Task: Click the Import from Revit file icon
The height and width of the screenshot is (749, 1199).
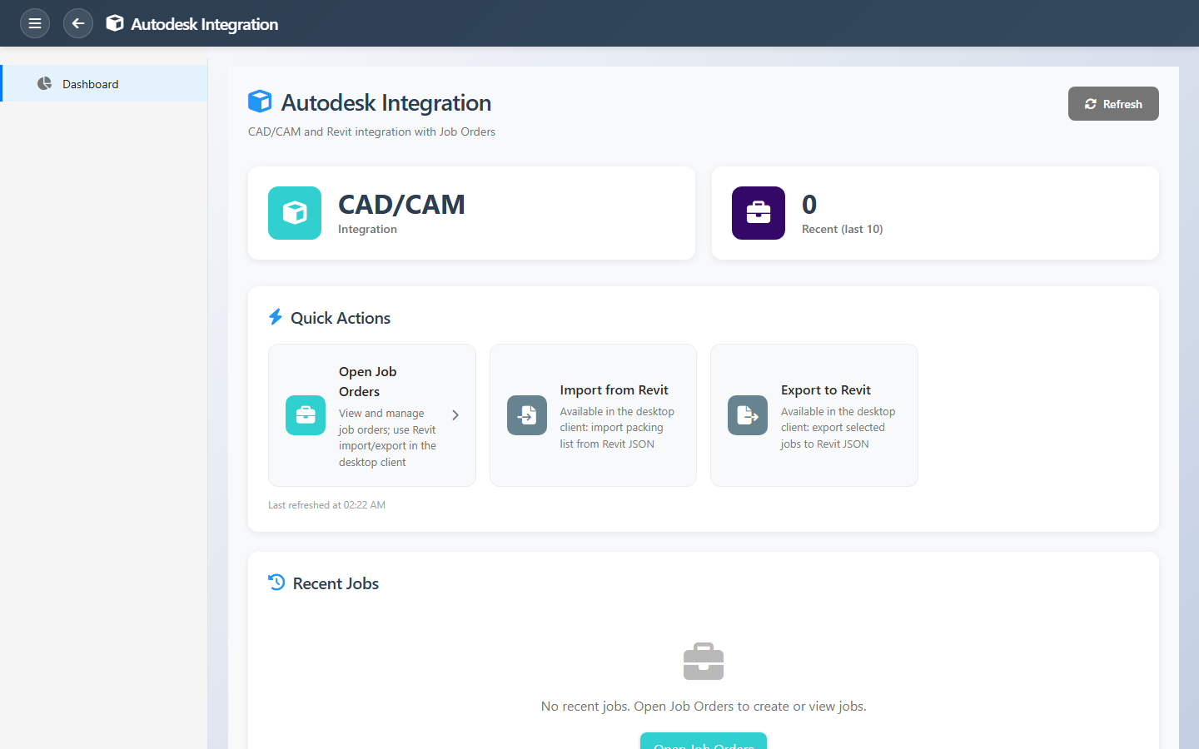Action: [x=527, y=415]
